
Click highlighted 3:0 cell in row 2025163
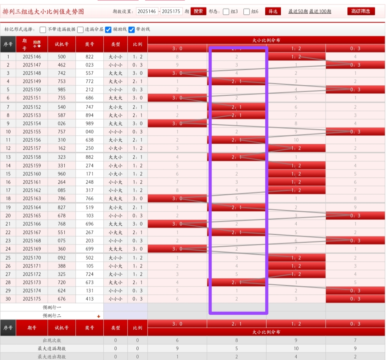pyautogui.click(x=177, y=199)
